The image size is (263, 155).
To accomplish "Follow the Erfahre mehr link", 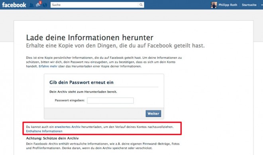I will coord(48,66).
